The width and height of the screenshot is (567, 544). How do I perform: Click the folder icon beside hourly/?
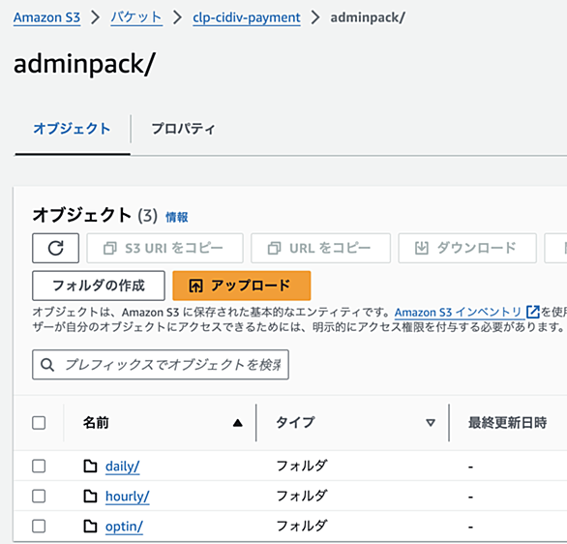pos(90,496)
